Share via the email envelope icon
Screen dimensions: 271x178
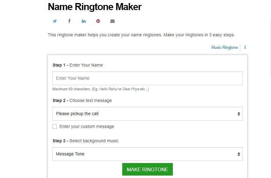click(112, 21)
